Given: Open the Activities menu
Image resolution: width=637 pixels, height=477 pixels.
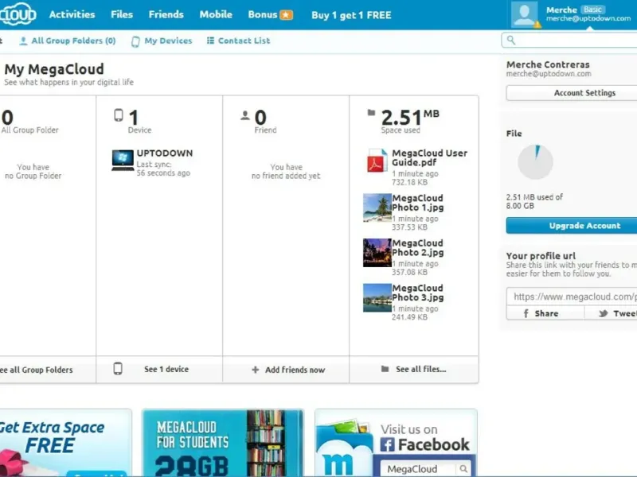Looking at the screenshot, I should pos(72,14).
